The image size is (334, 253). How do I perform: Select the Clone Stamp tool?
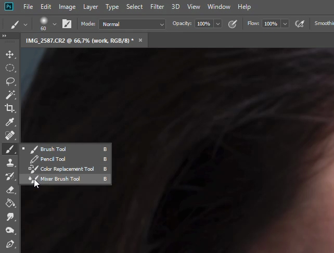pos(10,162)
